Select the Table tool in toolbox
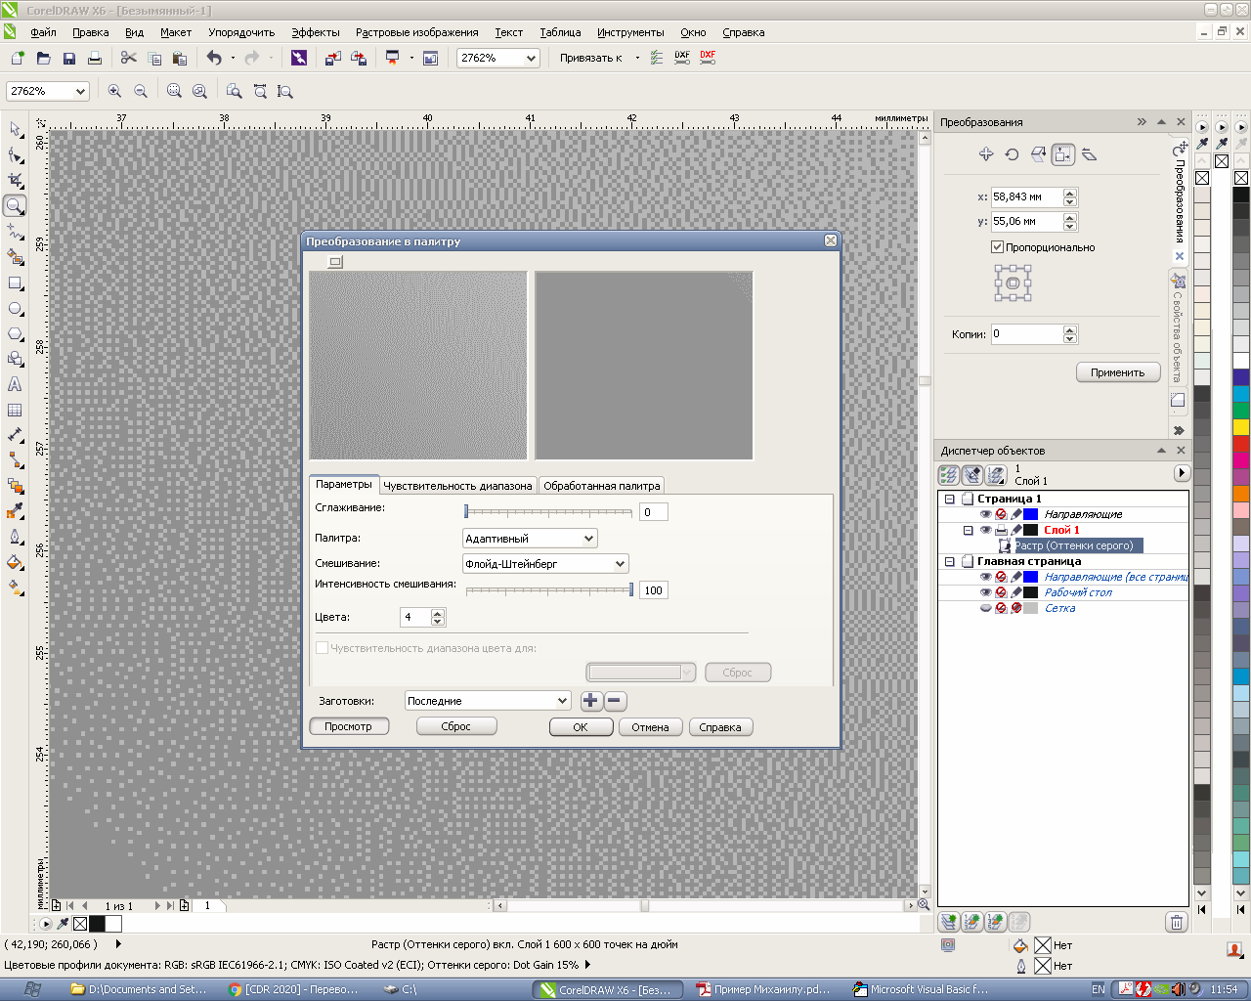Viewport: 1251px width, 1001px height. [15, 411]
